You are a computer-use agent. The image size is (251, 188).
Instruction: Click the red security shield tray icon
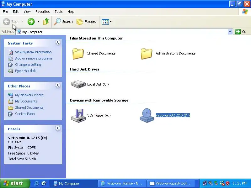227,183
